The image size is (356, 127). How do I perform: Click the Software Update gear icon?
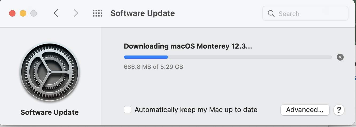(x=50, y=73)
